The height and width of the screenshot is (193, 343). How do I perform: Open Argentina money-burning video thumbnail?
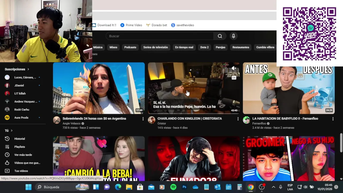[x=99, y=88]
